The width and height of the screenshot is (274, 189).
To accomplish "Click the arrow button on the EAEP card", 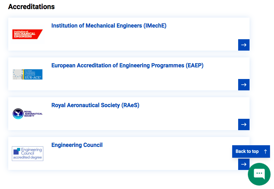I will (244, 85).
